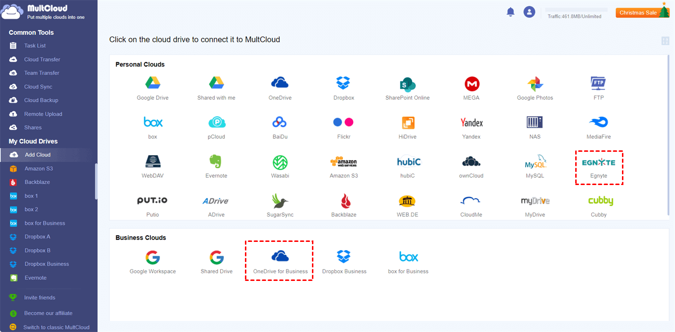Choose MediaFire
This screenshot has width=675, height=332.
[x=598, y=127]
